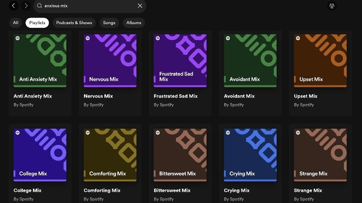Open the Nervous Mix title link
362x203 pixels.
pos(98,96)
